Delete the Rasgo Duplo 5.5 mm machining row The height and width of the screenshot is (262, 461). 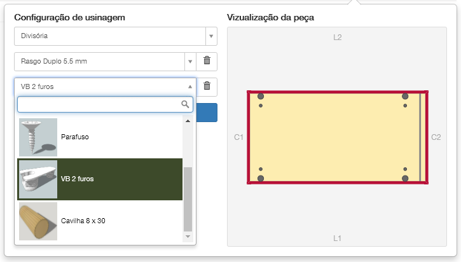(x=207, y=61)
